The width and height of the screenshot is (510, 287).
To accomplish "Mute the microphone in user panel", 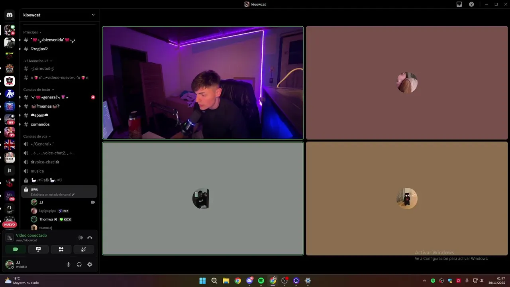I will [69, 264].
